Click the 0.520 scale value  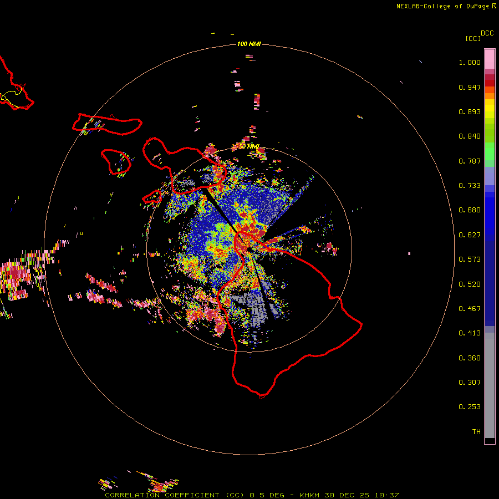[x=470, y=284]
